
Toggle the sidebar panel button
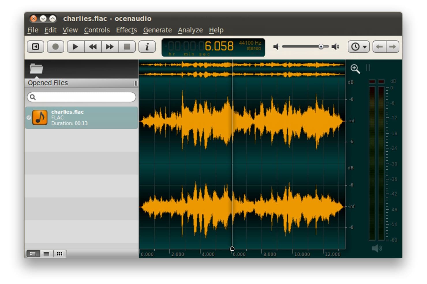coord(35,47)
